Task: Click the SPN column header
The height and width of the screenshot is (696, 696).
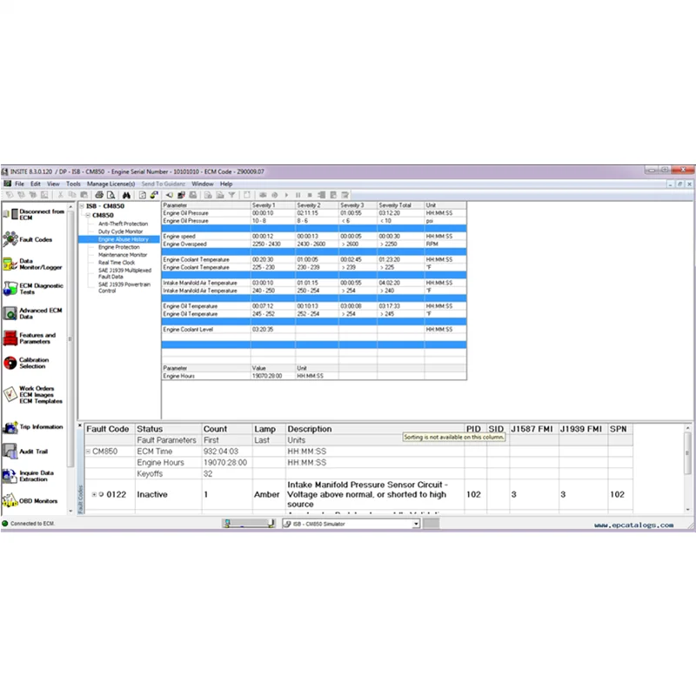Action: coord(620,429)
